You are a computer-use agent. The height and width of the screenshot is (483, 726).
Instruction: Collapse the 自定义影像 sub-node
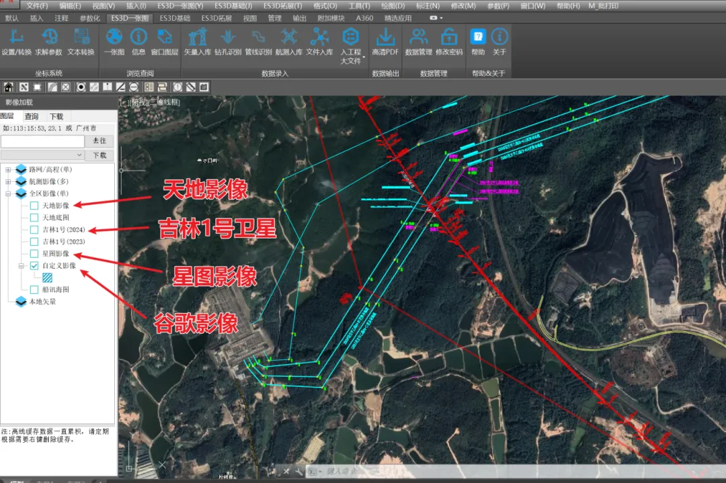click(x=22, y=266)
